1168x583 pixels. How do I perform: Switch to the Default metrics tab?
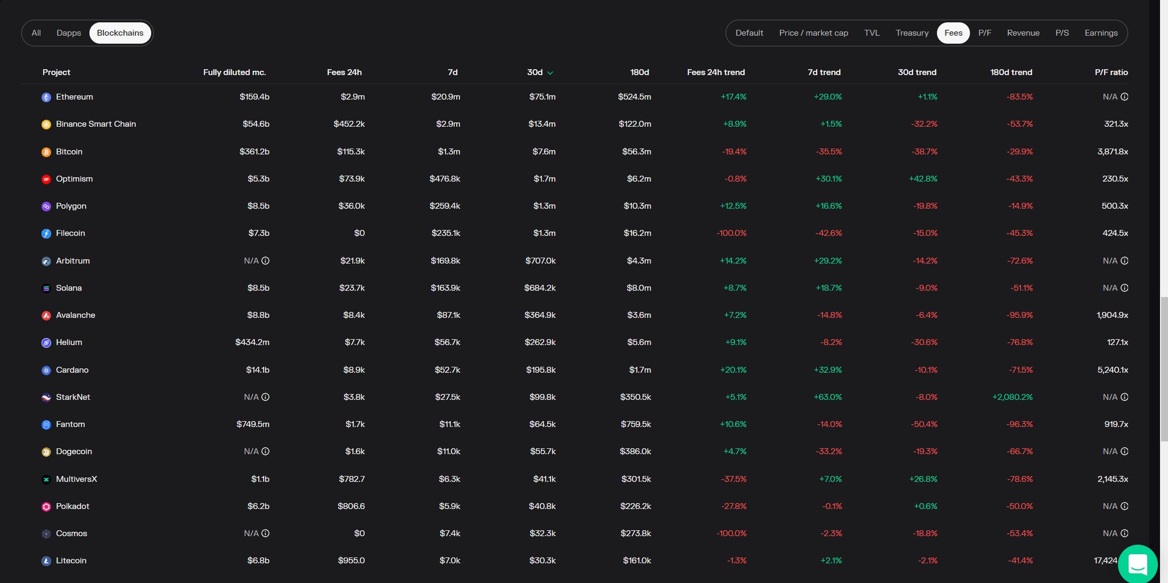[749, 33]
